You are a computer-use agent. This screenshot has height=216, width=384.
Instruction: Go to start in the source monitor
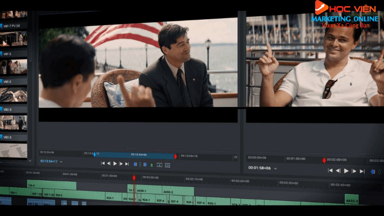point(103,164)
